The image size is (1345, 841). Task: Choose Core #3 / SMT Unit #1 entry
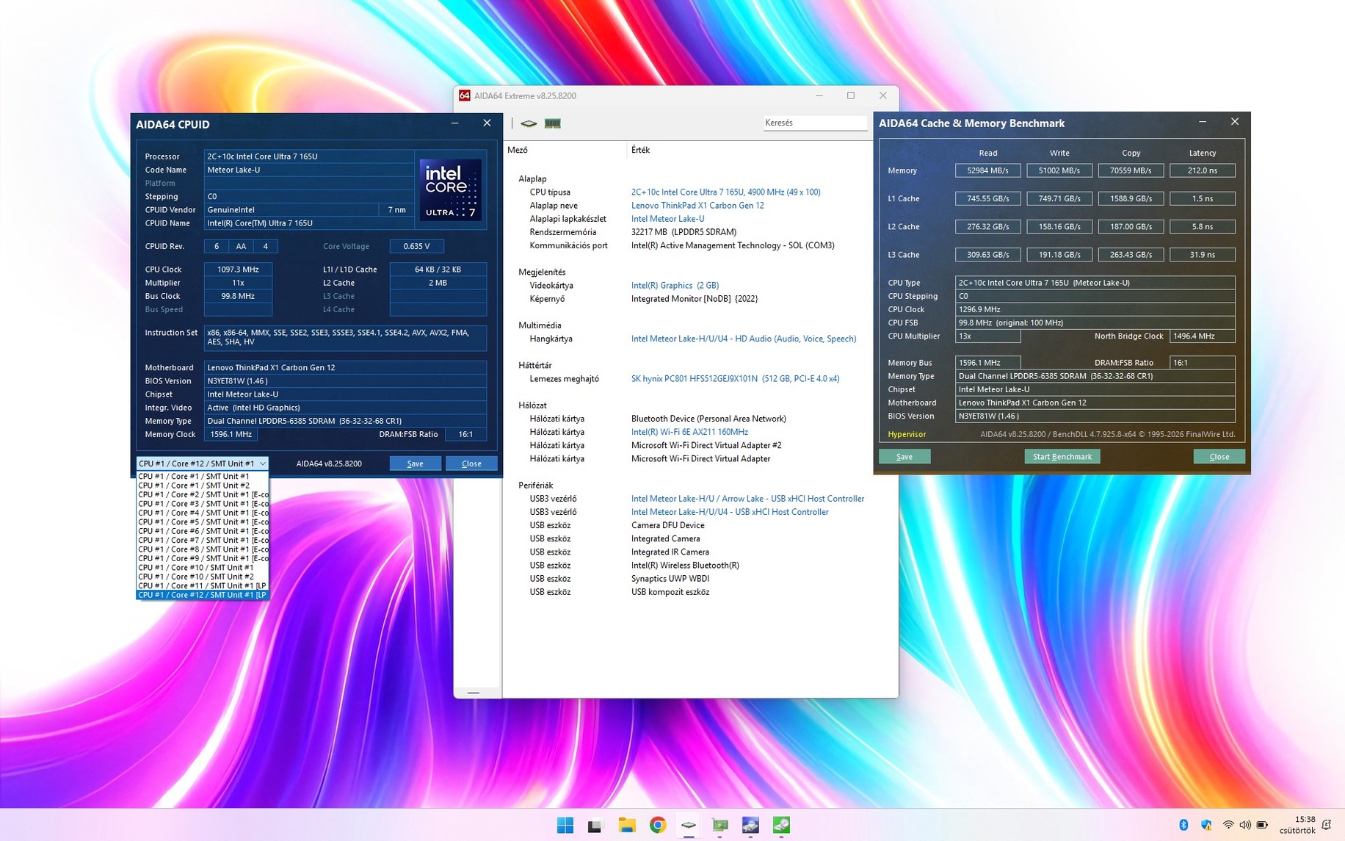click(x=203, y=504)
